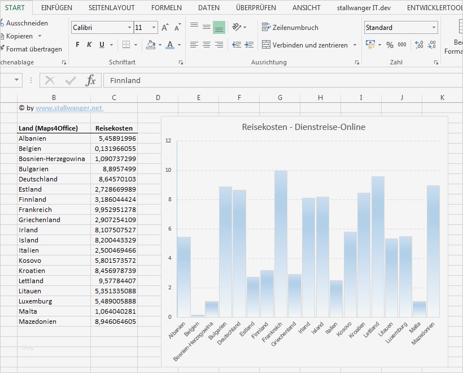Click the fill color bucket icon
This screenshot has width=463, height=373.
pos(150,45)
